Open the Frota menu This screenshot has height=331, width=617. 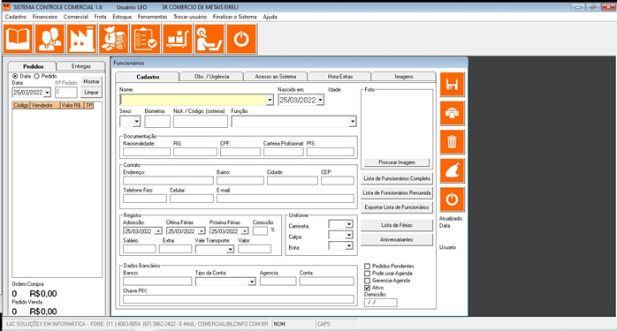(x=101, y=17)
